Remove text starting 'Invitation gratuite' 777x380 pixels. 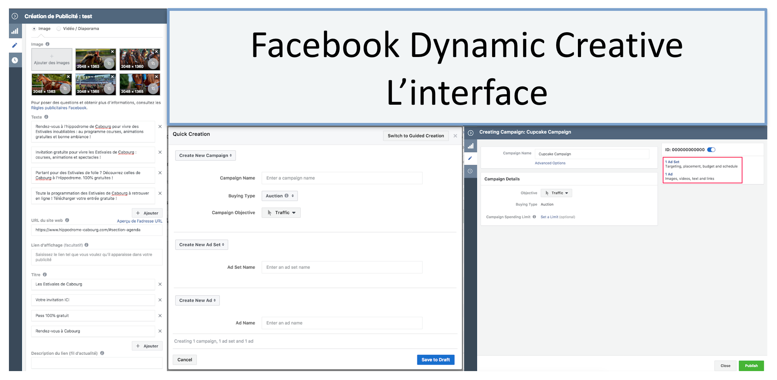click(x=160, y=152)
